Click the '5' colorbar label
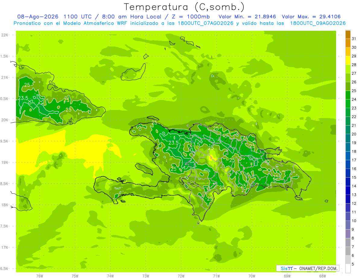The height and width of the screenshot is (280, 362). click(x=353, y=264)
